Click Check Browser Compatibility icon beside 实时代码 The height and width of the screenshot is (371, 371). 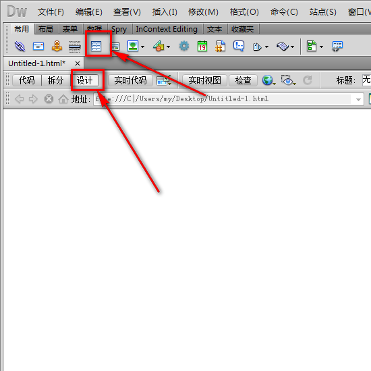163,80
